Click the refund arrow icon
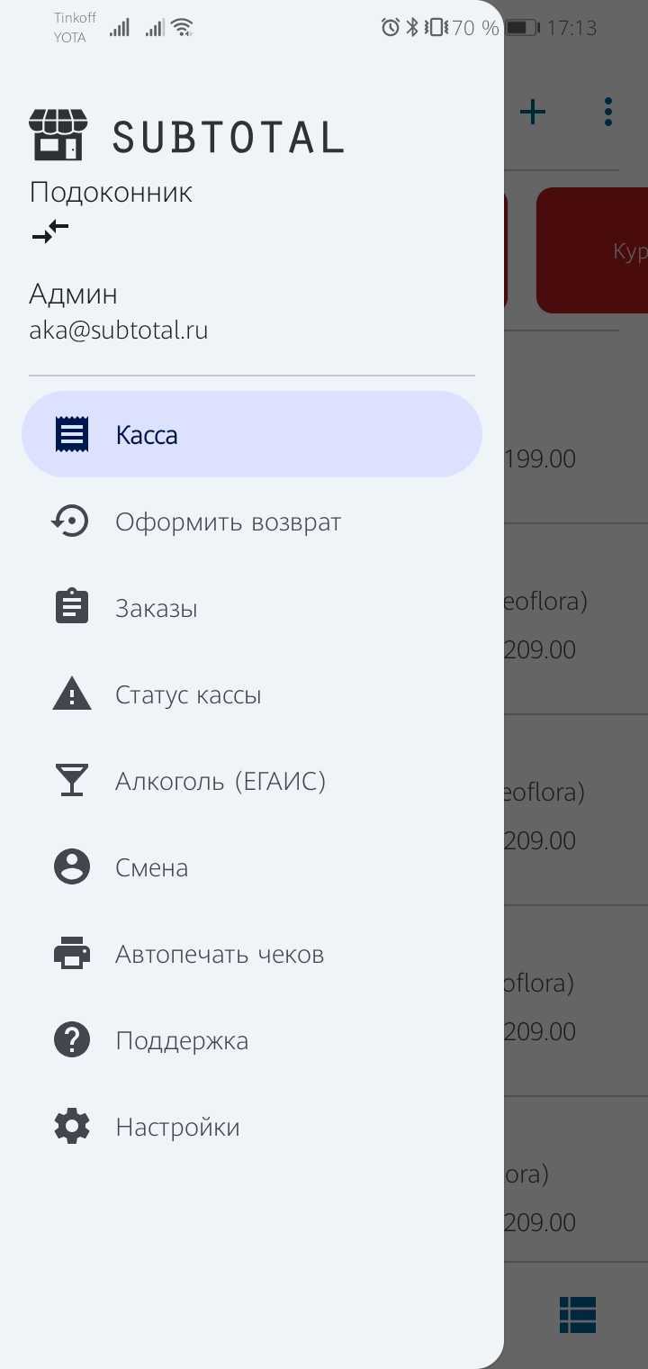Image resolution: width=648 pixels, height=1369 pixels. [x=70, y=521]
